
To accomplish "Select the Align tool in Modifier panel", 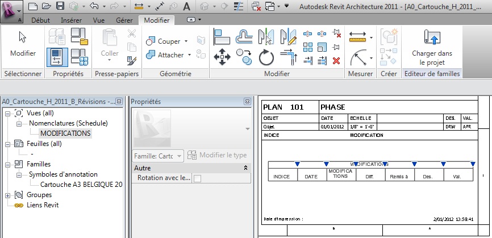I will 222,36.
